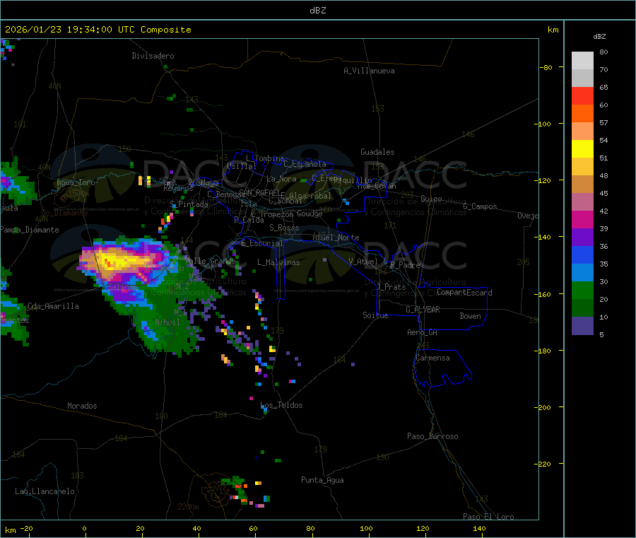Select the J_Prats label
This screenshot has width=636, height=538.
pos(391,287)
